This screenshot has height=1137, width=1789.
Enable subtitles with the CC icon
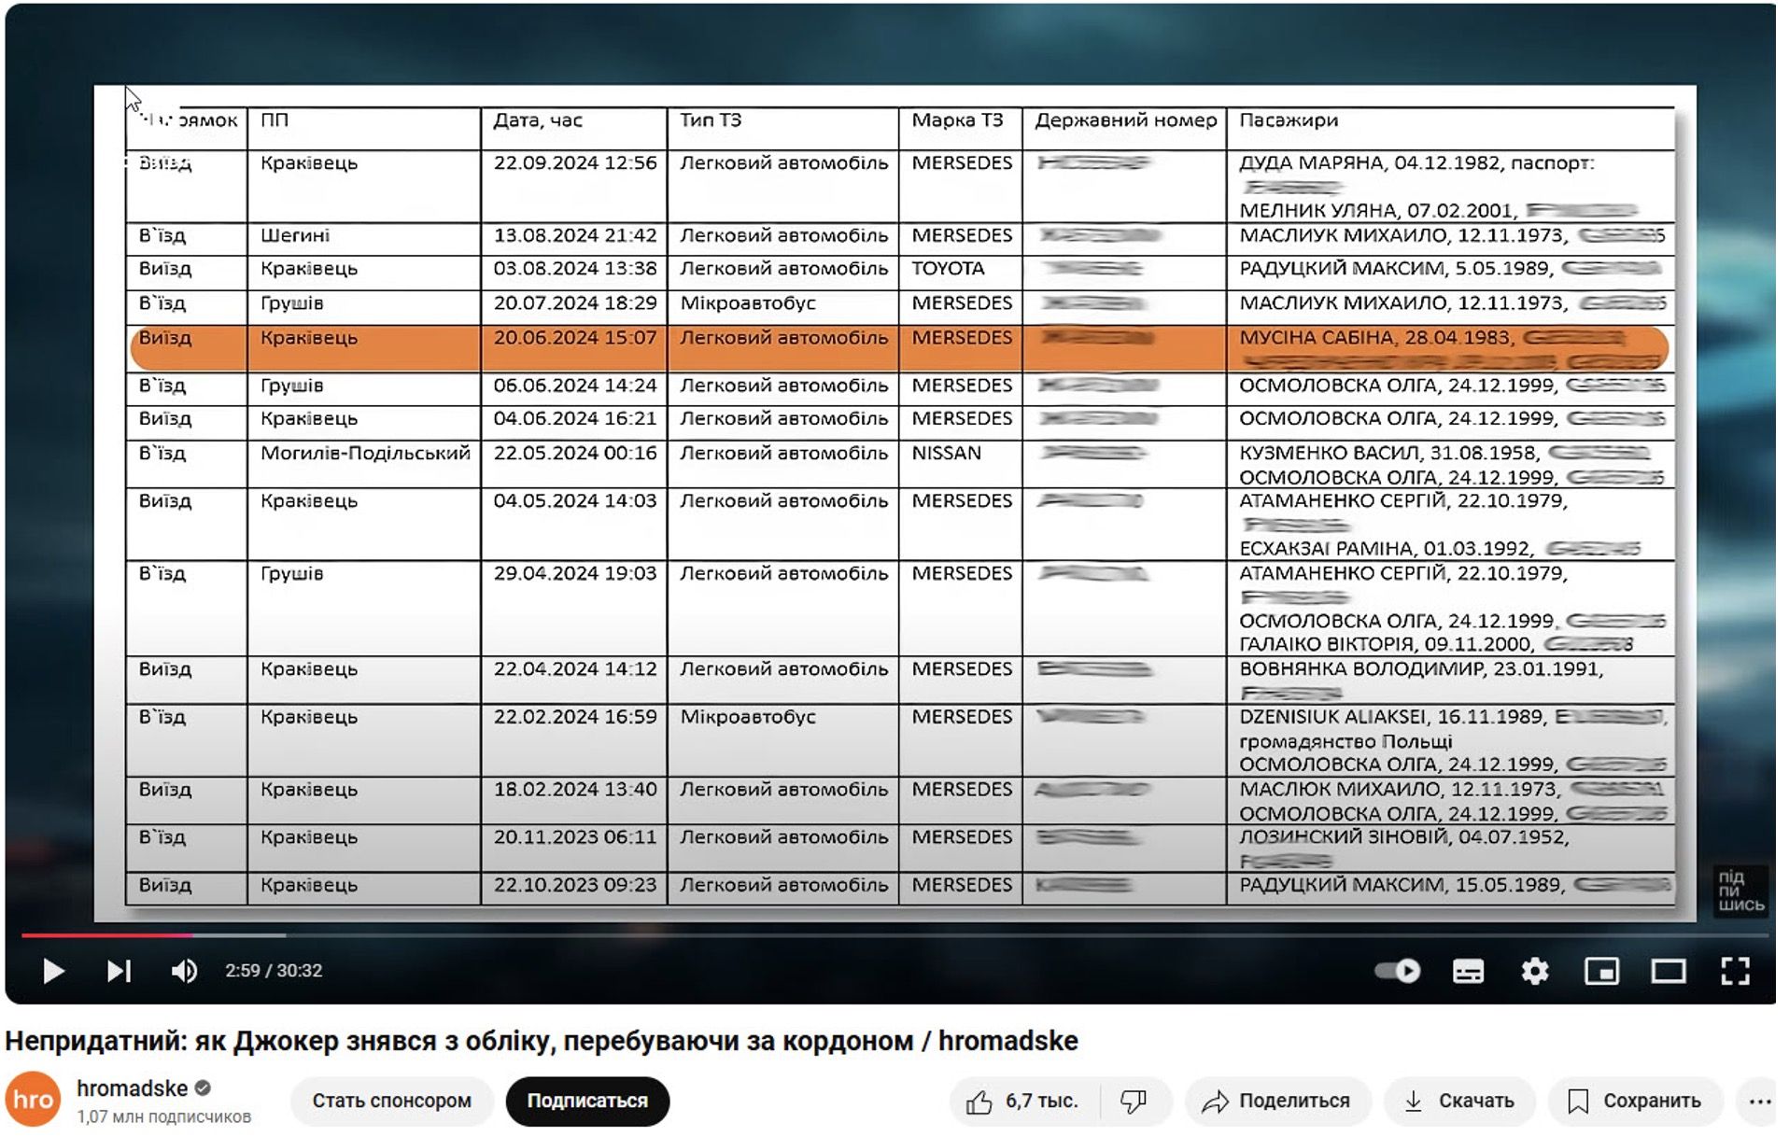point(1467,971)
